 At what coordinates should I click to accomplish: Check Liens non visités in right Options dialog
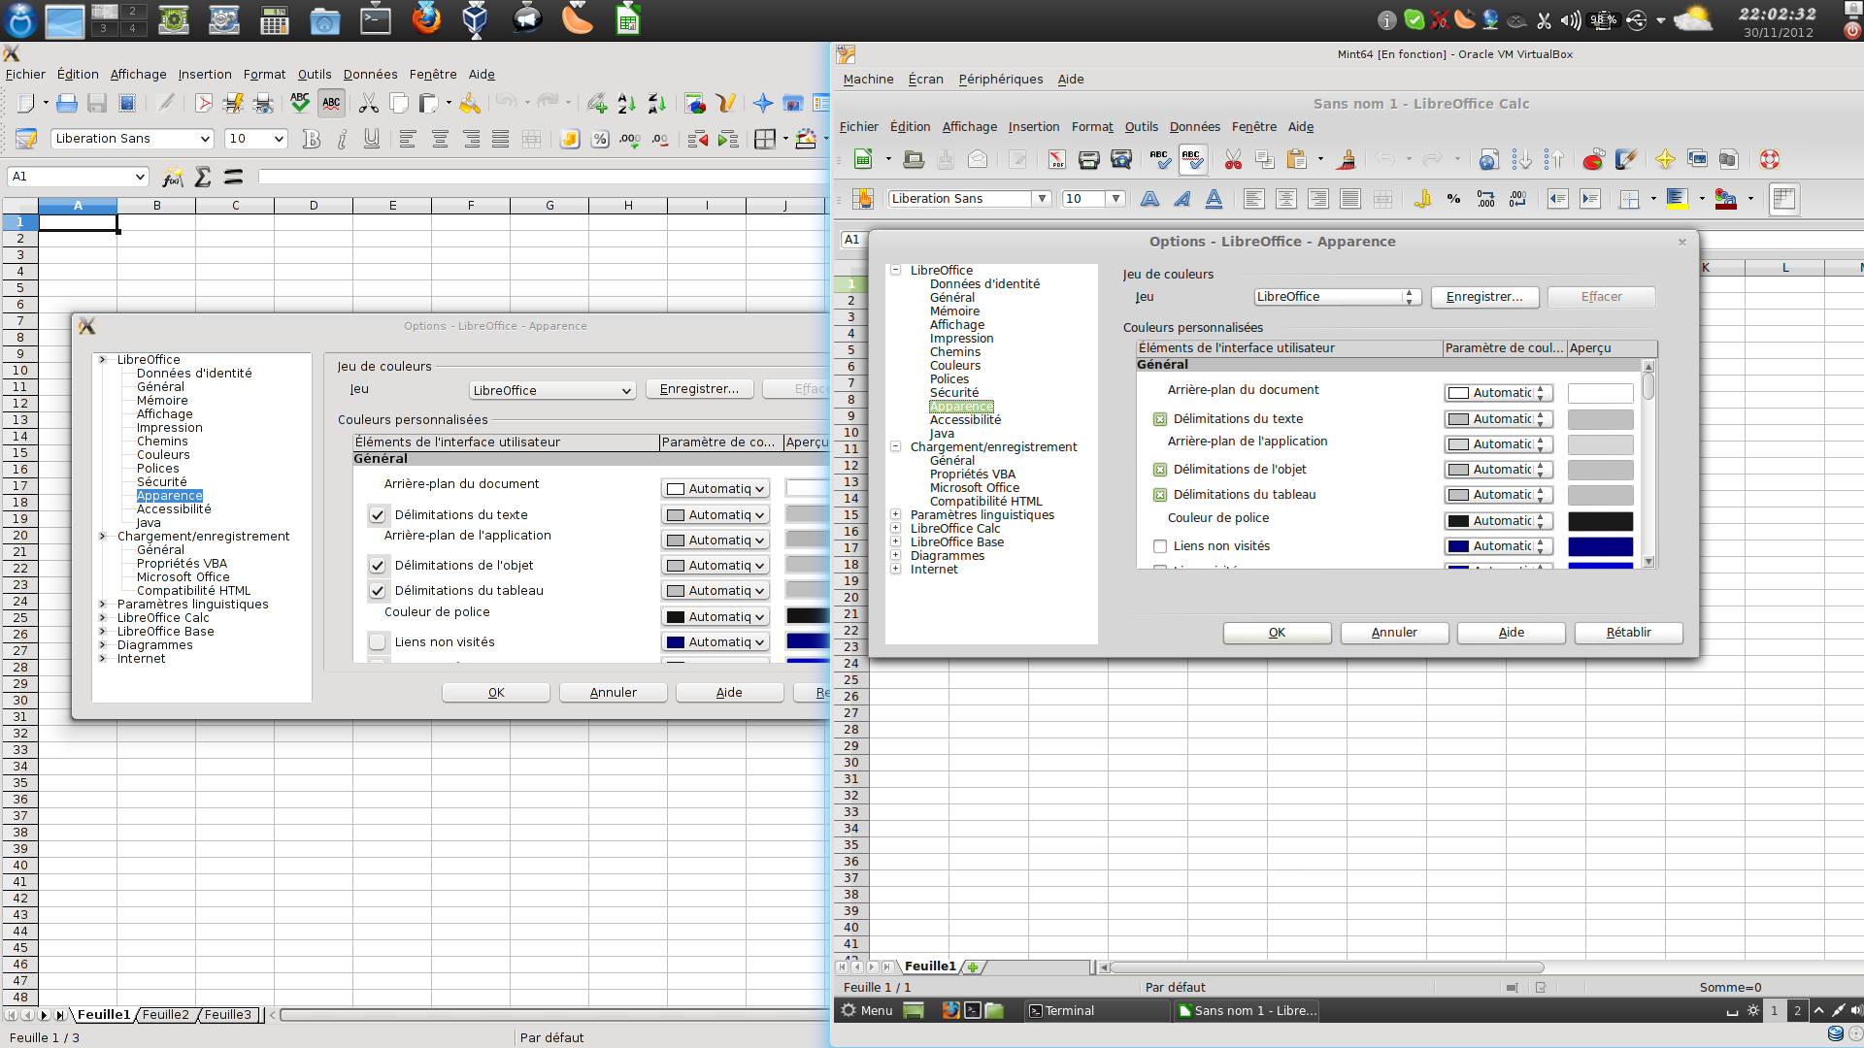tap(1159, 546)
